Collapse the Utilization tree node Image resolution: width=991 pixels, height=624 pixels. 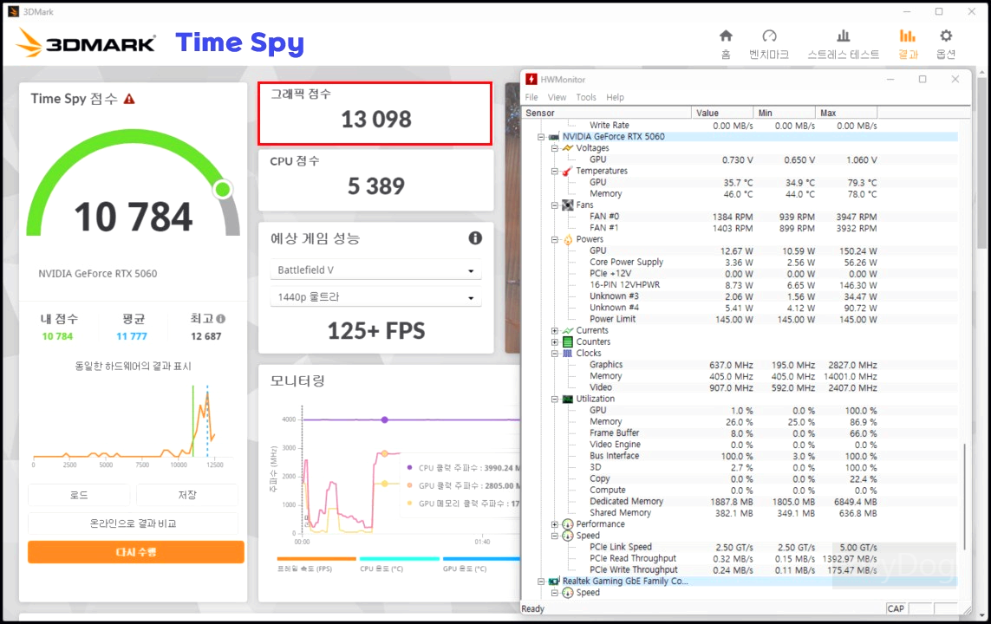click(554, 399)
